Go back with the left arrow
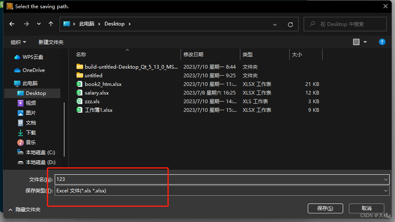 12,24
